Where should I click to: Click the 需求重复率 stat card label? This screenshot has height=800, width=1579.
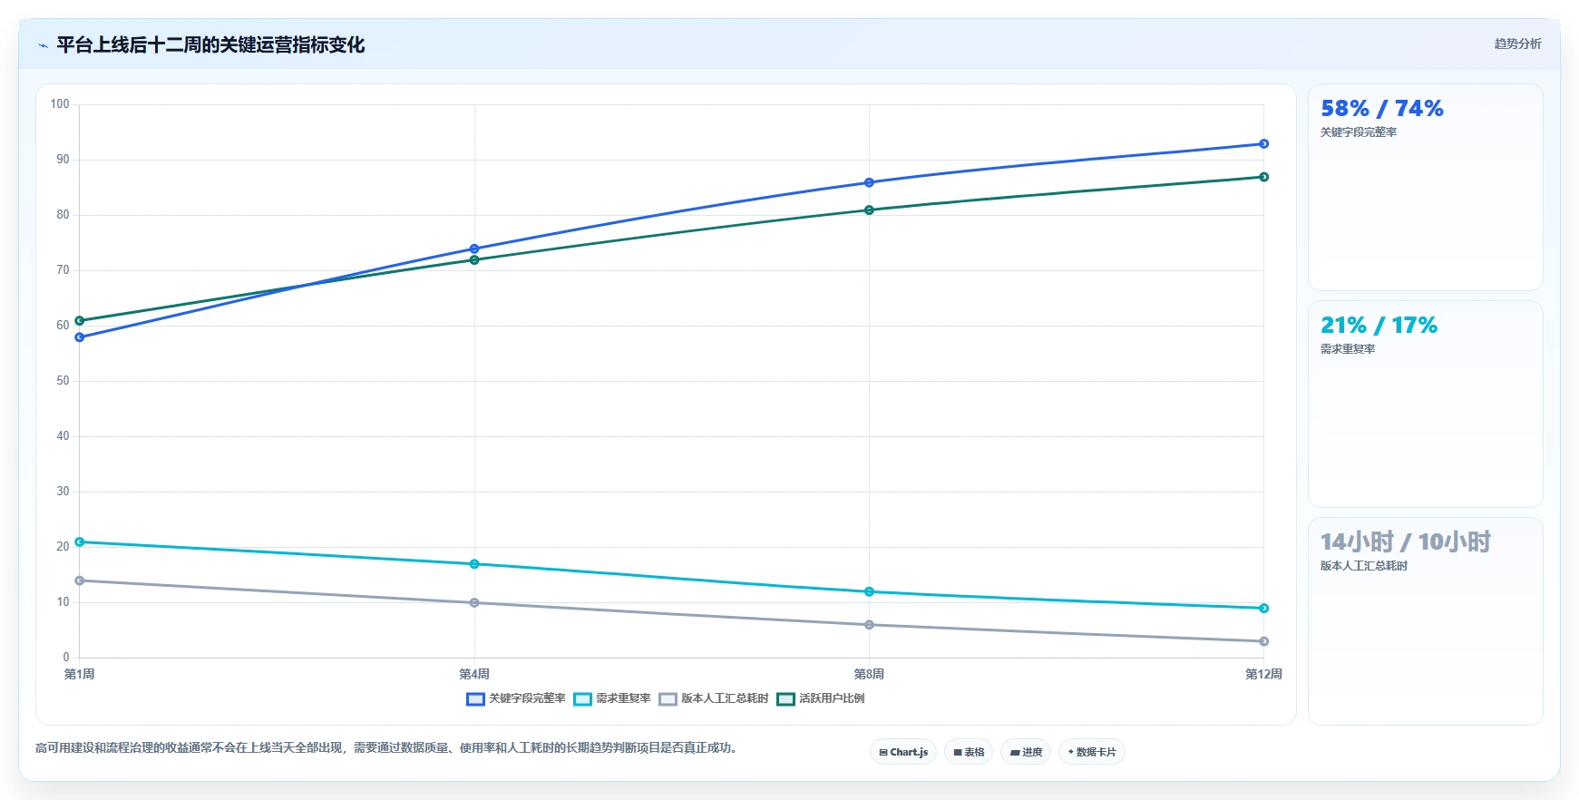click(1347, 349)
